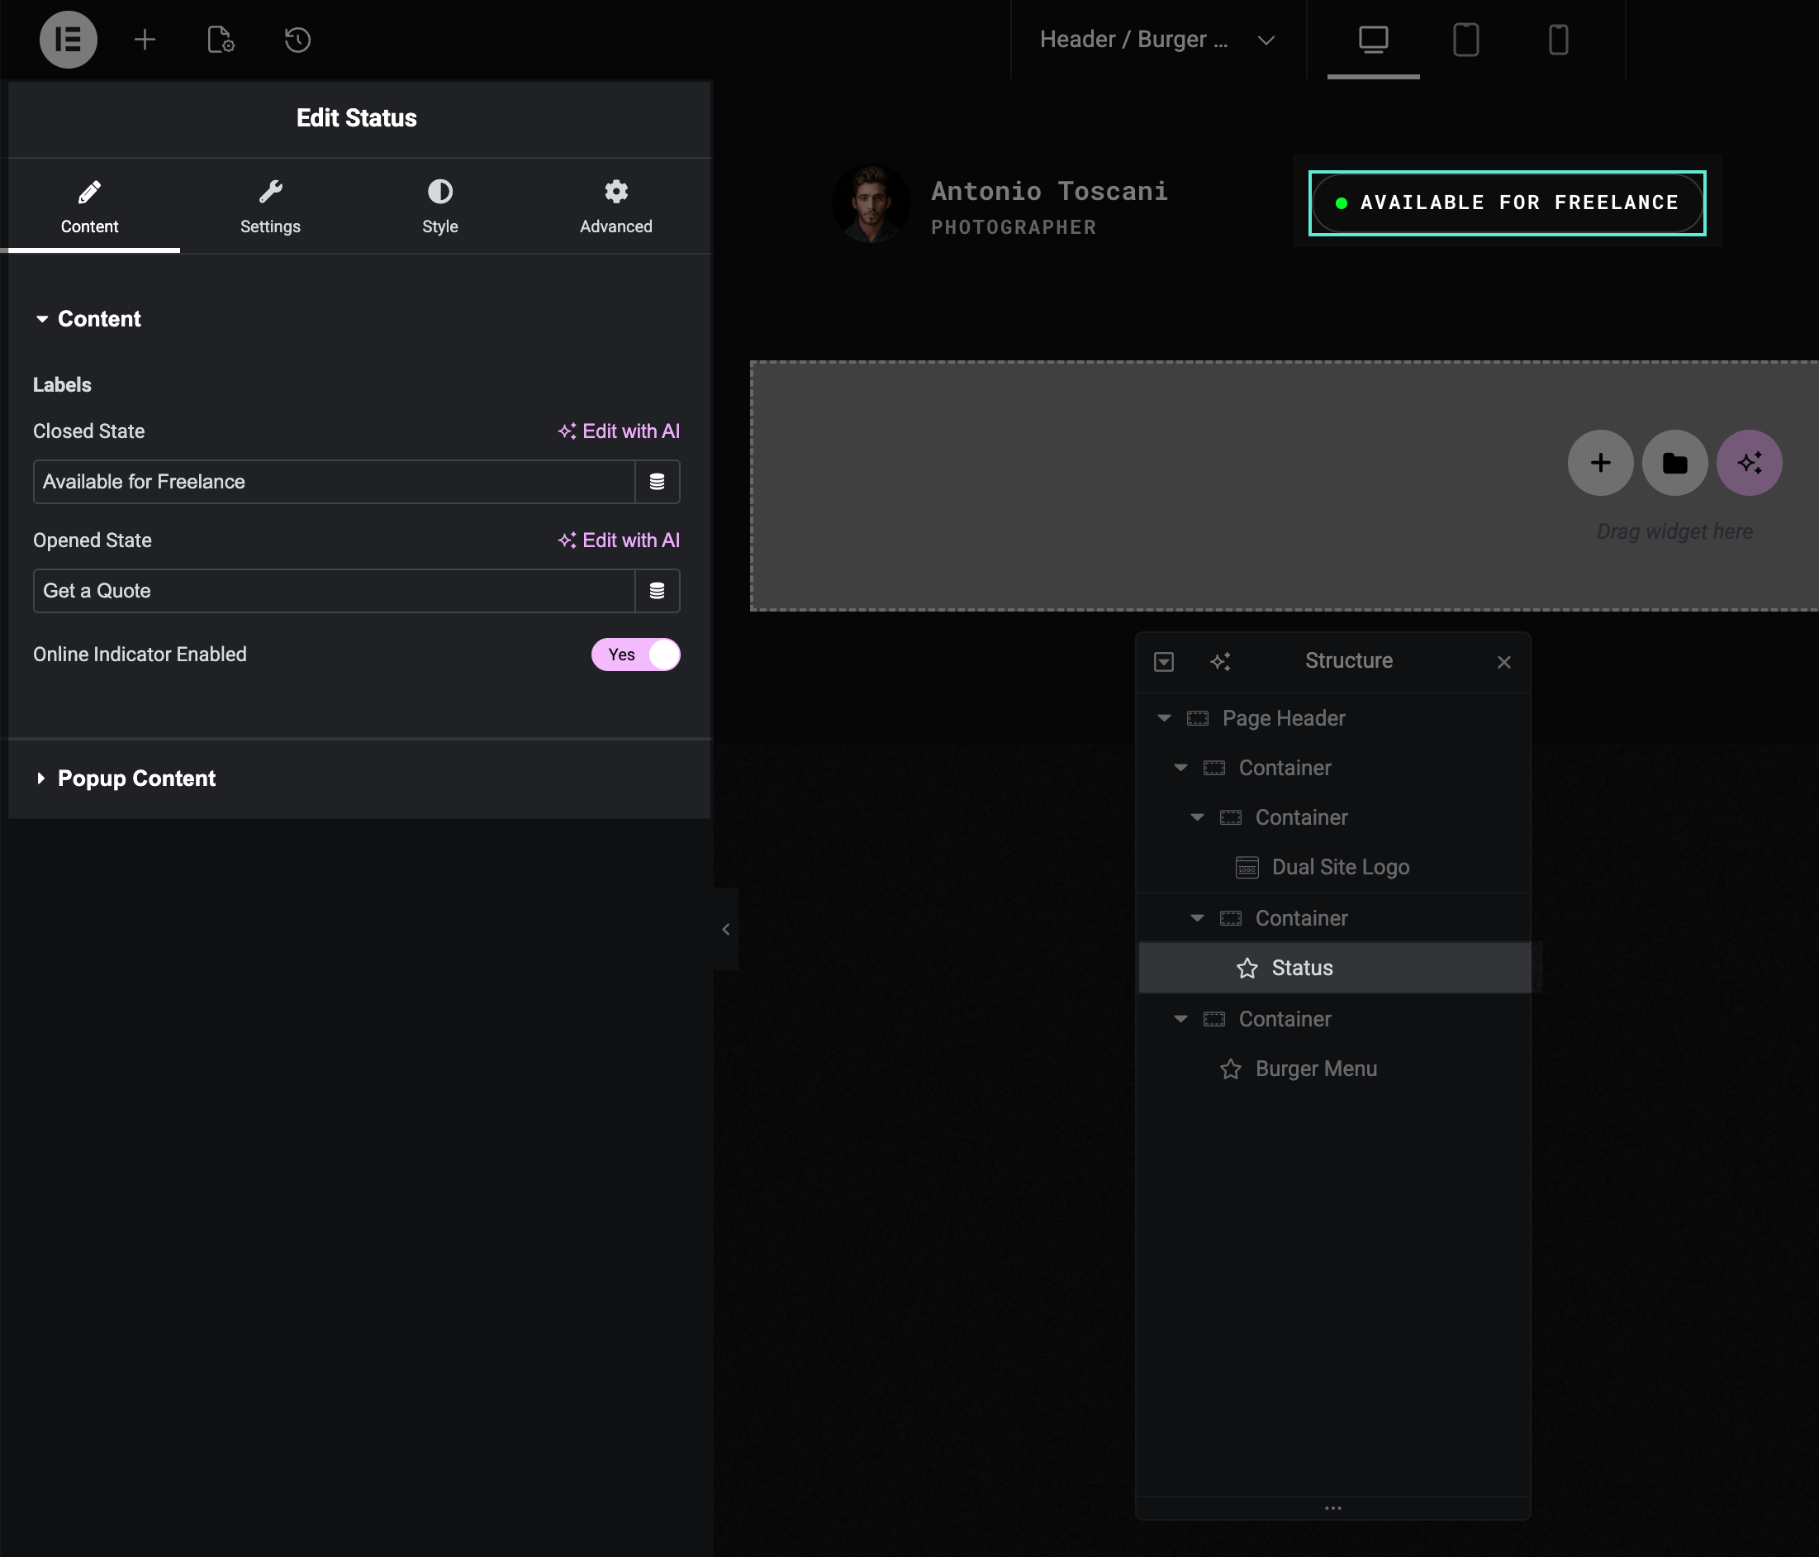Click dynamic tags icon for Closed State
Screen dimensions: 1819x1557
(657, 481)
